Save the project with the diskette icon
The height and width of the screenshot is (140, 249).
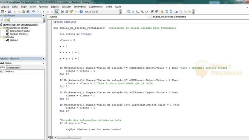coord(9,12)
